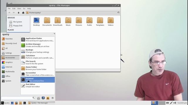The image size is (188, 105).
Task: Launch Terminal from the Accessories menu
Action: point(38,80)
